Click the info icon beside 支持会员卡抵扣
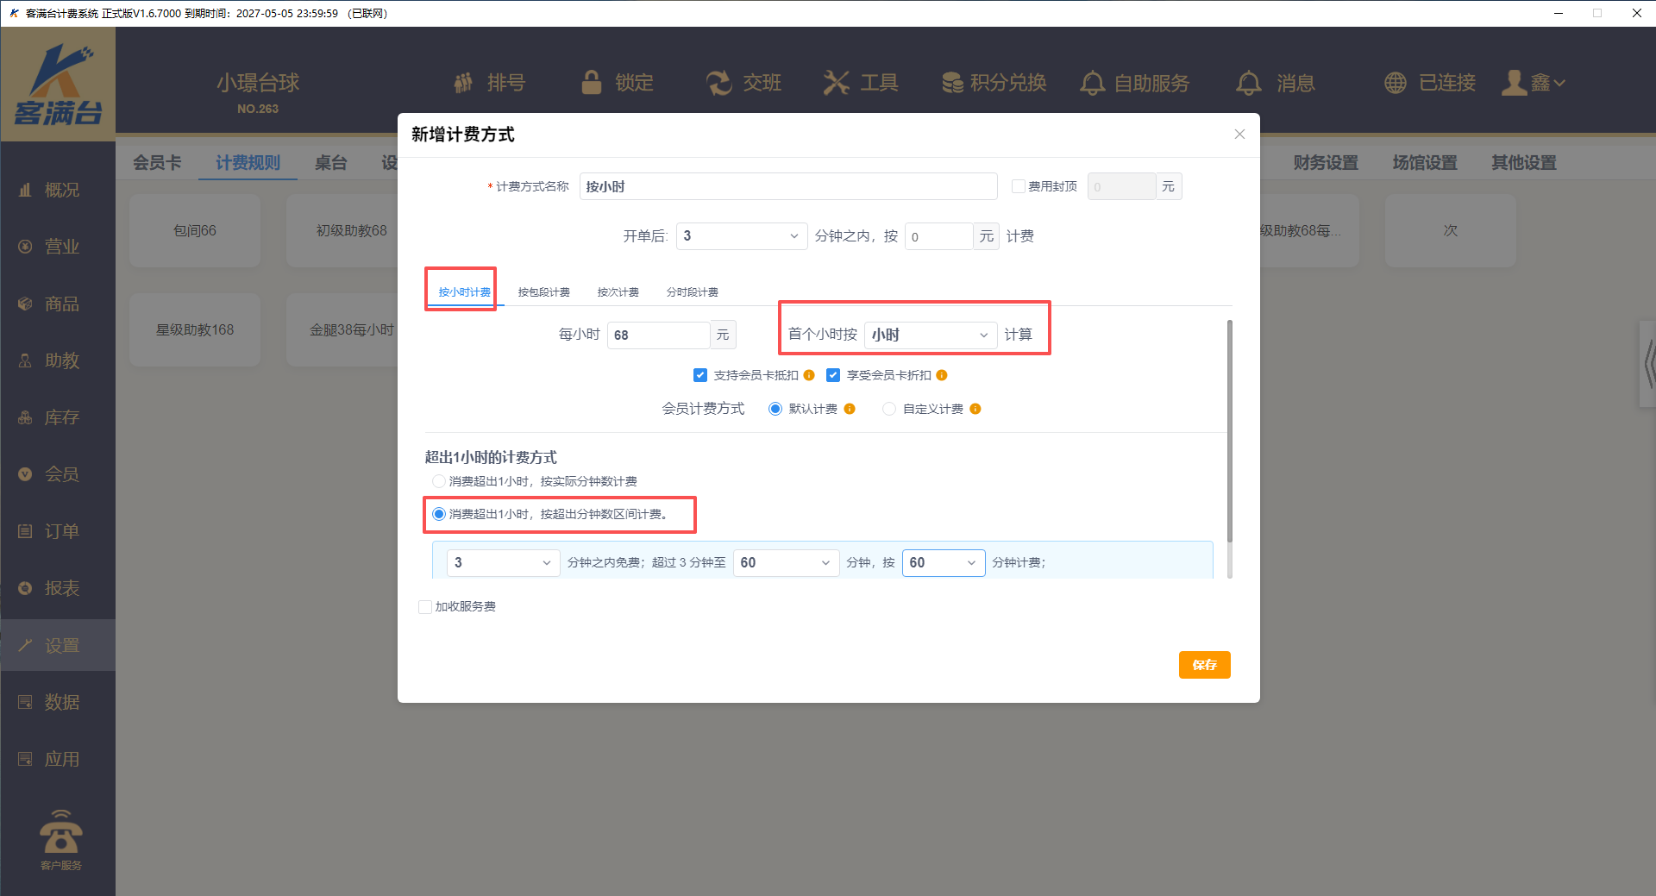Image resolution: width=1656 pixels, height=896 pixels. click(809, 375)
